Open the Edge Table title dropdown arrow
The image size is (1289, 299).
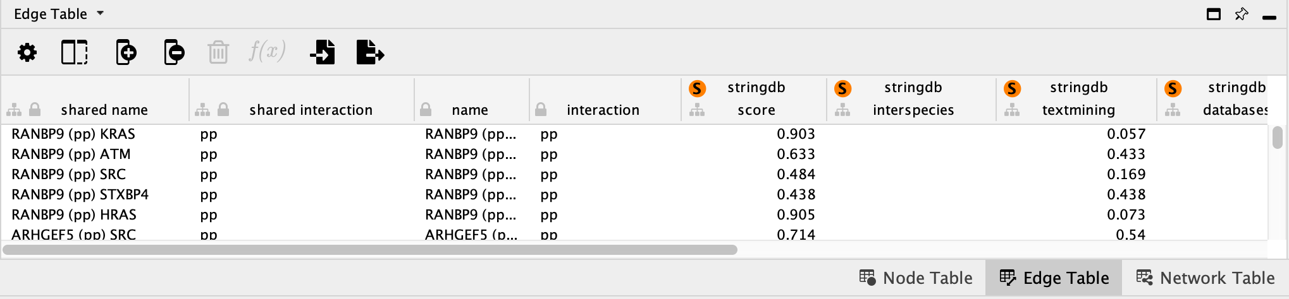click(x=100, y=14)
